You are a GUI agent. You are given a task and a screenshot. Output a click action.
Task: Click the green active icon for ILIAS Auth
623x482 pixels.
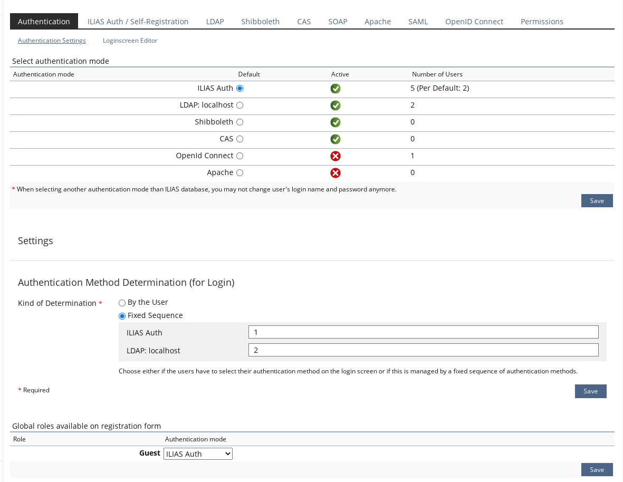click(335, 89)
